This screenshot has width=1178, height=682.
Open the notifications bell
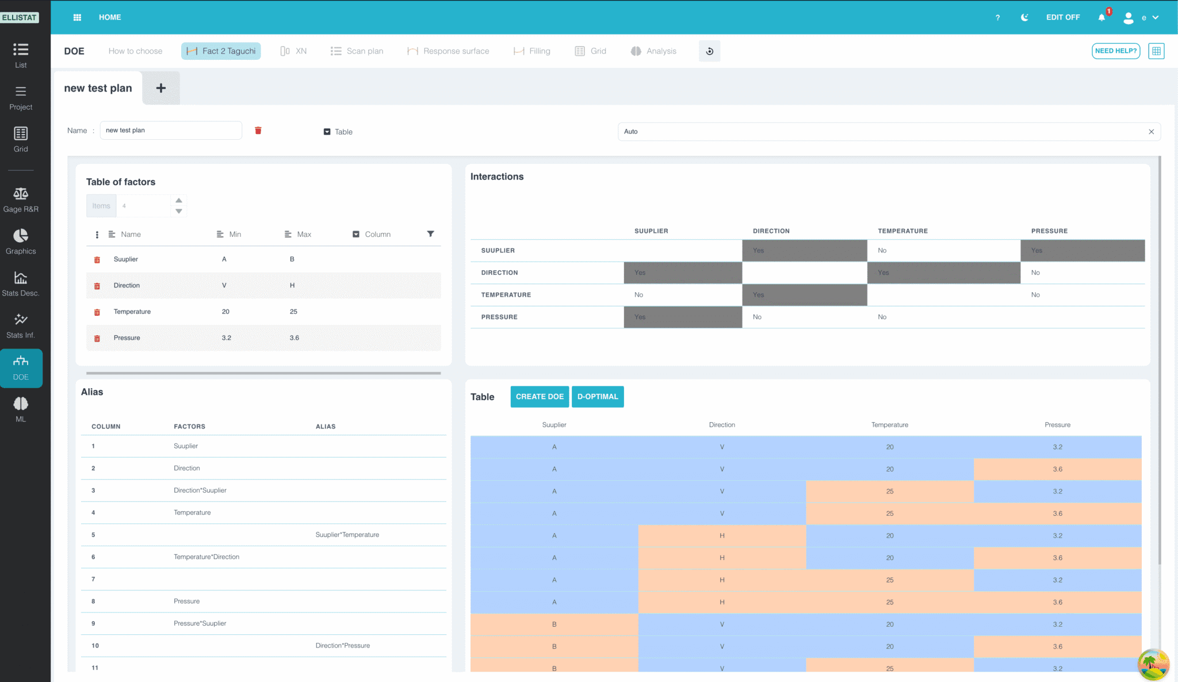[1101, 17]
